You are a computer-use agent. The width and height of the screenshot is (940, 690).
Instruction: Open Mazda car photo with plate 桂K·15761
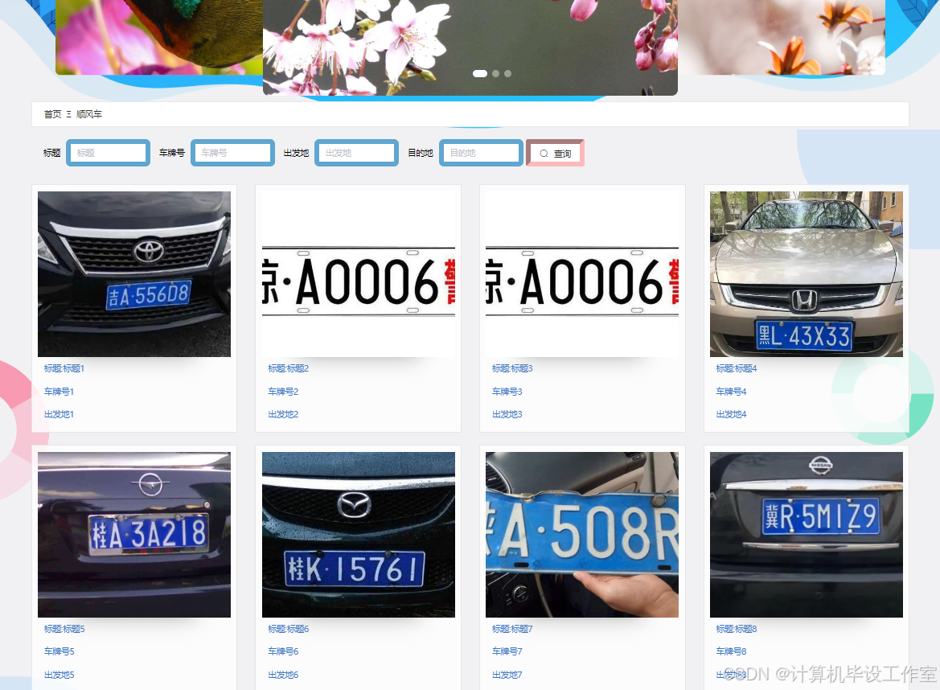pyautogui.click(x=359, y=535)
